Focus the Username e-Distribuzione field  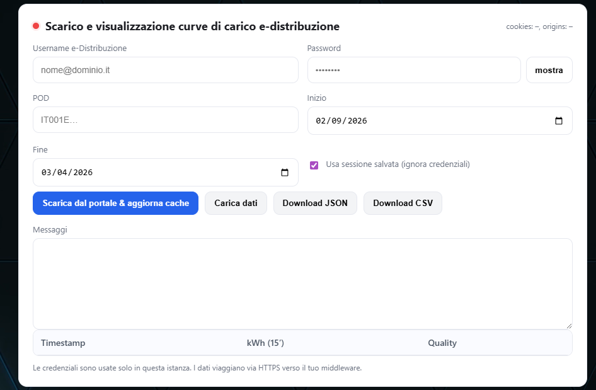click(165, 71)
